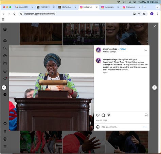Image resolution: width=161 pixels, height=154 pixels.
Task: Click amherstcollege avatar beside caption
Action: [x=99, y=61]
